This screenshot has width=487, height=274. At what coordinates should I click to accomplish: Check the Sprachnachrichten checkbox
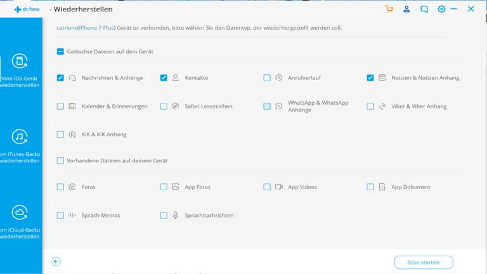click(x=164, y=215)
